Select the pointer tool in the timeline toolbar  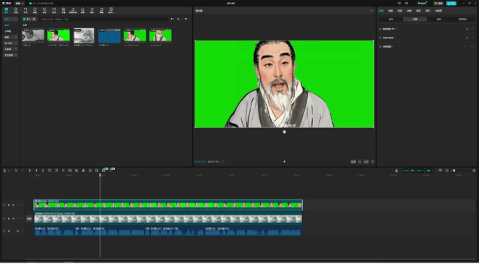pyautogui.click(x=5, y=171)
